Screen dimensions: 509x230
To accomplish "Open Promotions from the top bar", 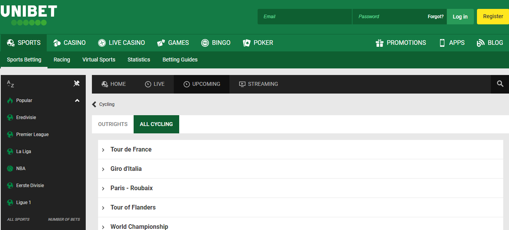I will click(x=401, y=43).
